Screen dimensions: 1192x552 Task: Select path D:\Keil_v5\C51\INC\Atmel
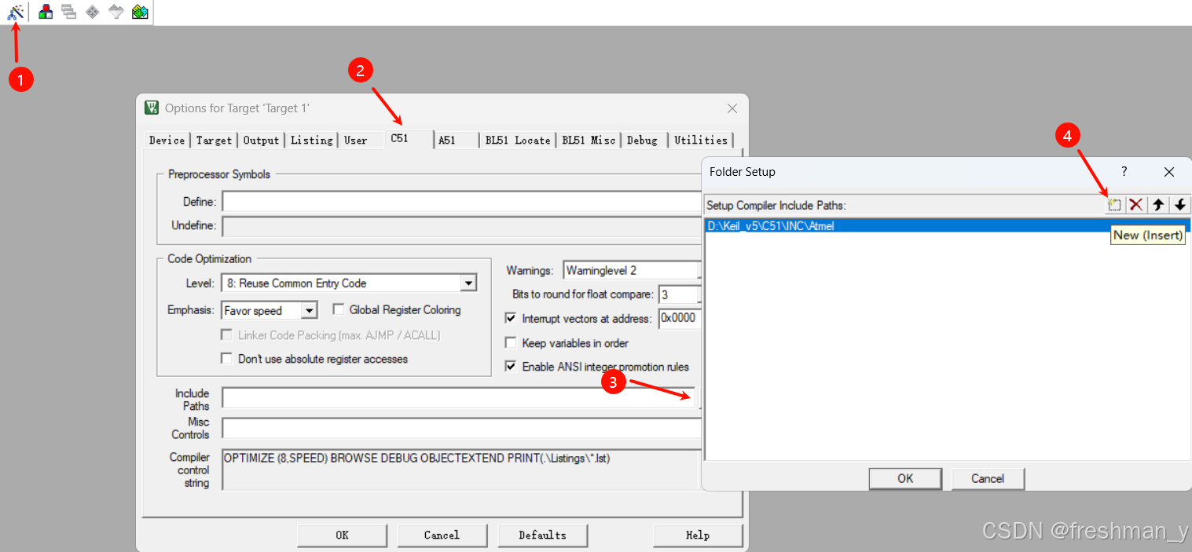point(948,226)
